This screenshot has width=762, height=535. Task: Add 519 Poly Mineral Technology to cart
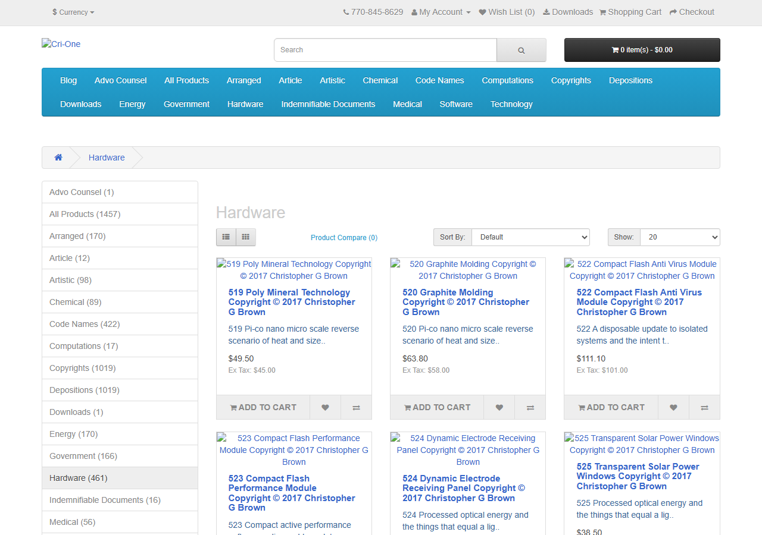pyautogui.click(x=263, y=408)
